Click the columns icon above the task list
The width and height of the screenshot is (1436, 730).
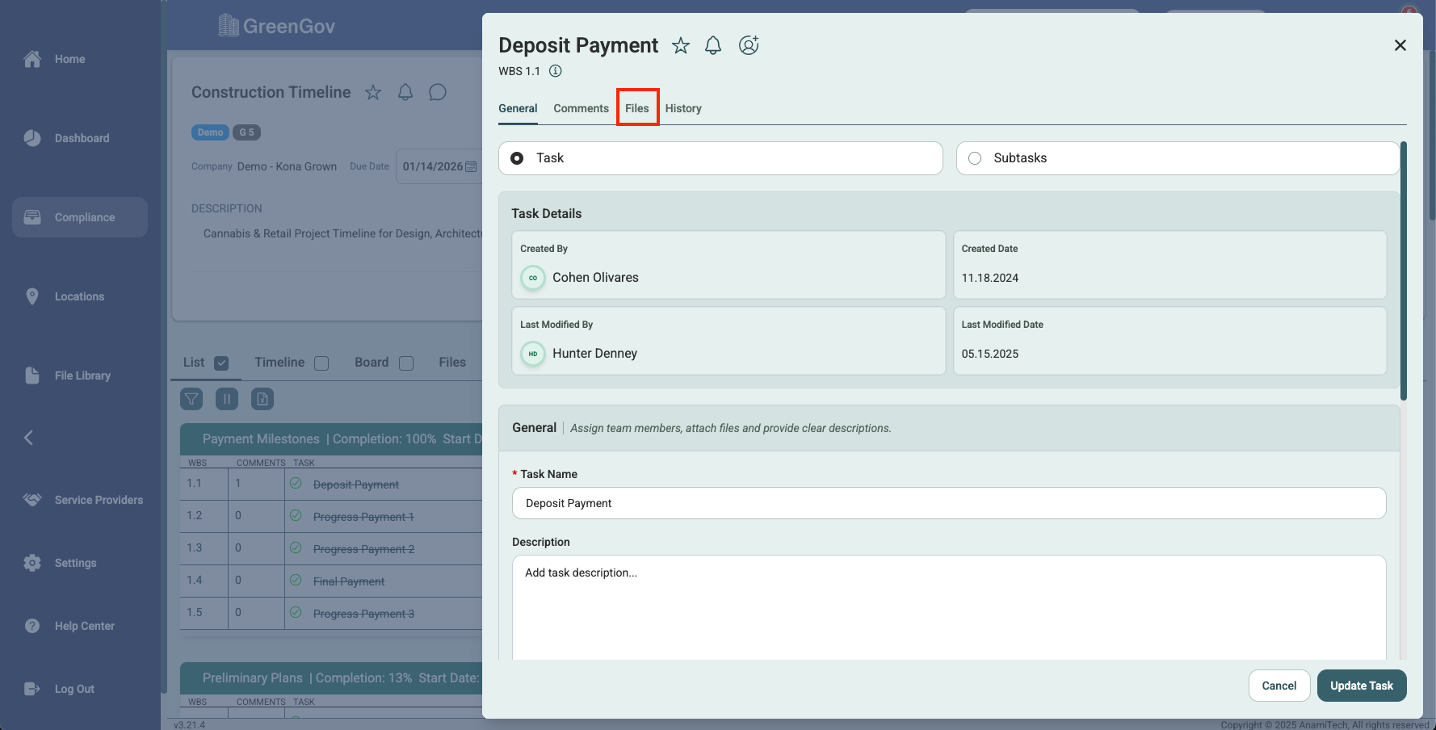pyautogui.click(x=227, y=398)
